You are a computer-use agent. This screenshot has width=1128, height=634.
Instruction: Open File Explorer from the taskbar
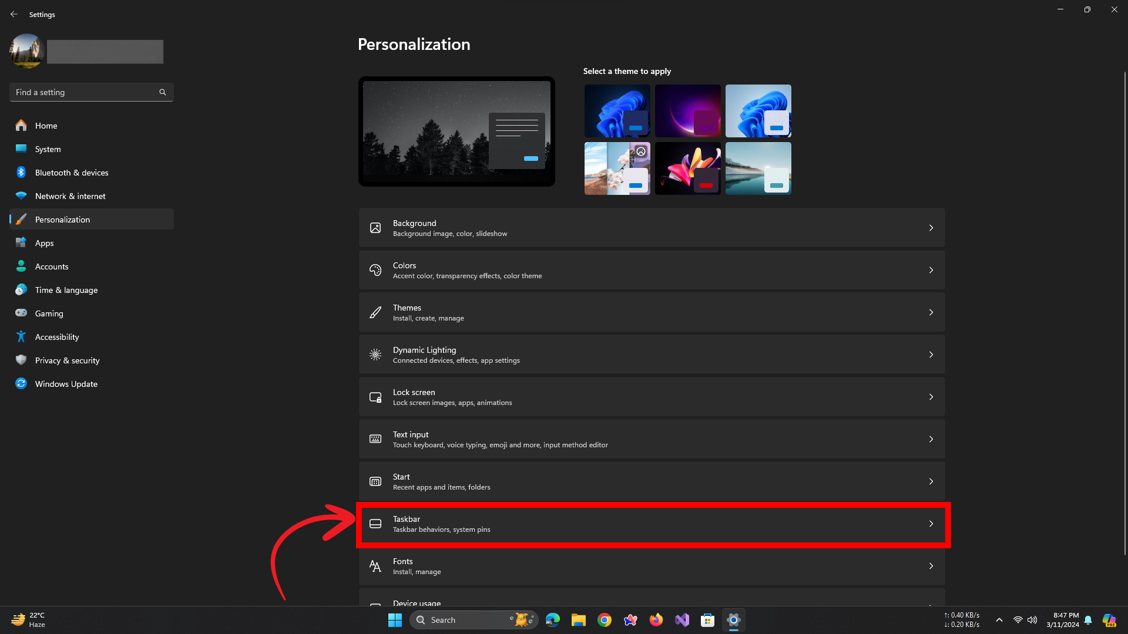click(579, 620)
